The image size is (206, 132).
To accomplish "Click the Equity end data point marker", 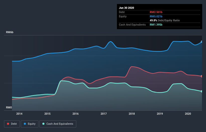I will pos(202,42).
